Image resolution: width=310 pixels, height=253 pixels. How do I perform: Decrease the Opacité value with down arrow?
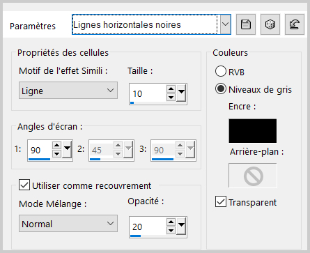click(171, 230)
